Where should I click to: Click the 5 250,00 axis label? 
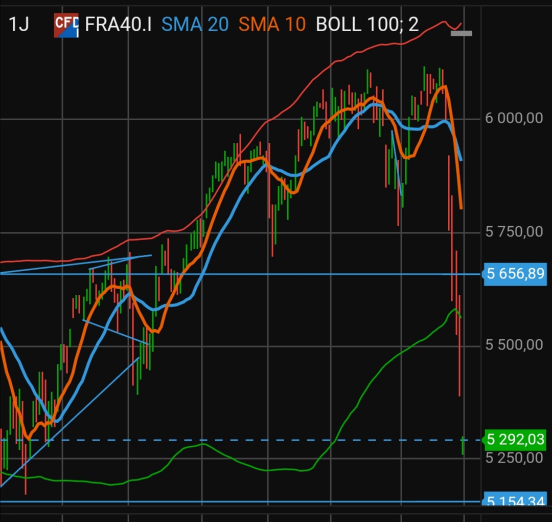514,458
